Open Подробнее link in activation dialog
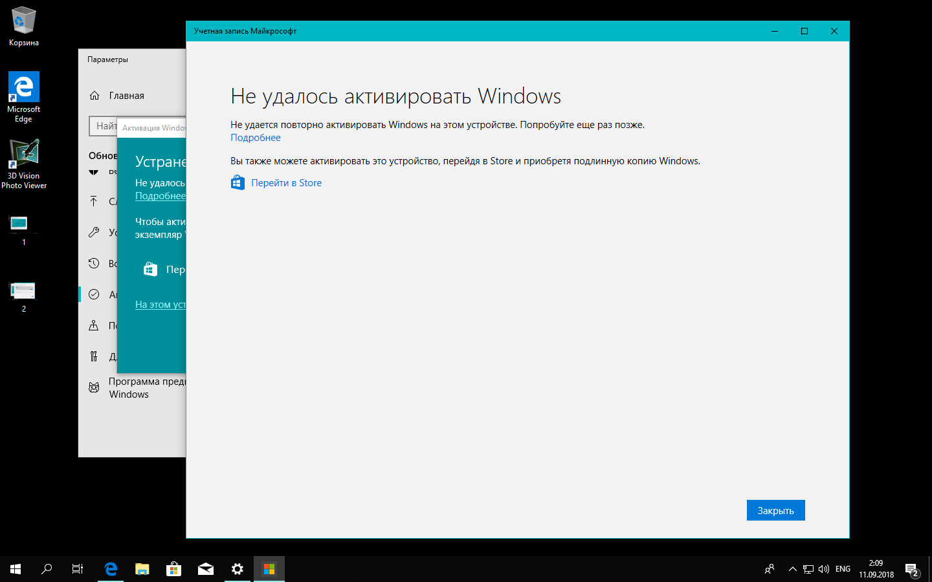 coord(256,138)
